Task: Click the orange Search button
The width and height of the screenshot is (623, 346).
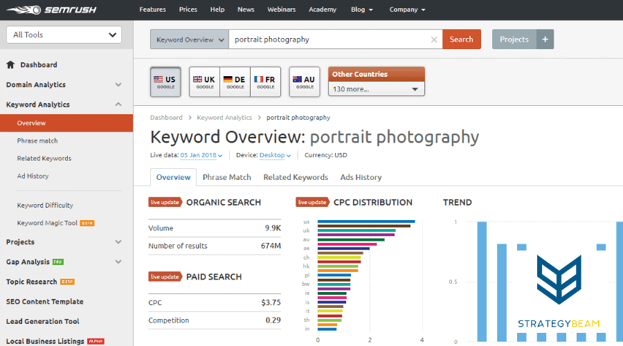Action: tap(462, 39)
